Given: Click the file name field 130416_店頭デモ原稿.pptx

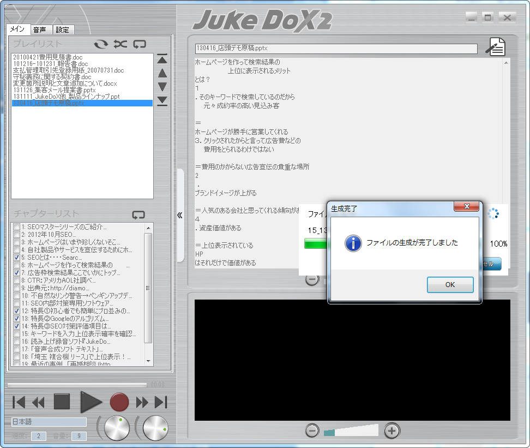Looking at the screenshot, I should click(336, 49).
